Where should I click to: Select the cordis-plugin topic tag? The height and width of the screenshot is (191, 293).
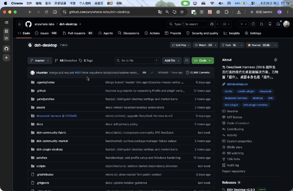[x=246, y=91]
